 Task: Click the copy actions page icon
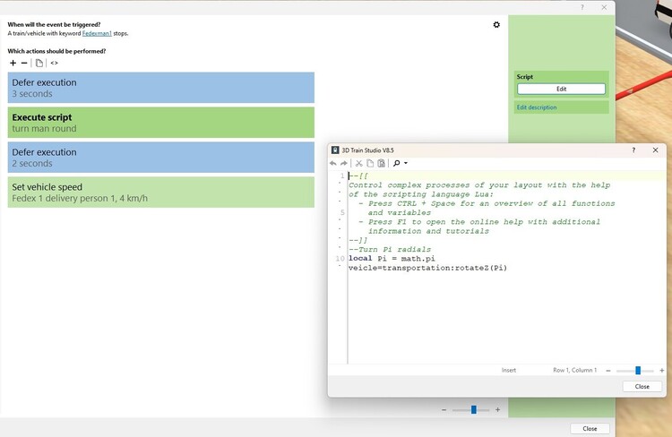point(39,63)
